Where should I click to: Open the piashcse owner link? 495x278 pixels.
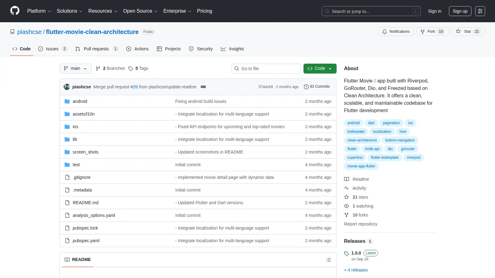tap(29, 32)
